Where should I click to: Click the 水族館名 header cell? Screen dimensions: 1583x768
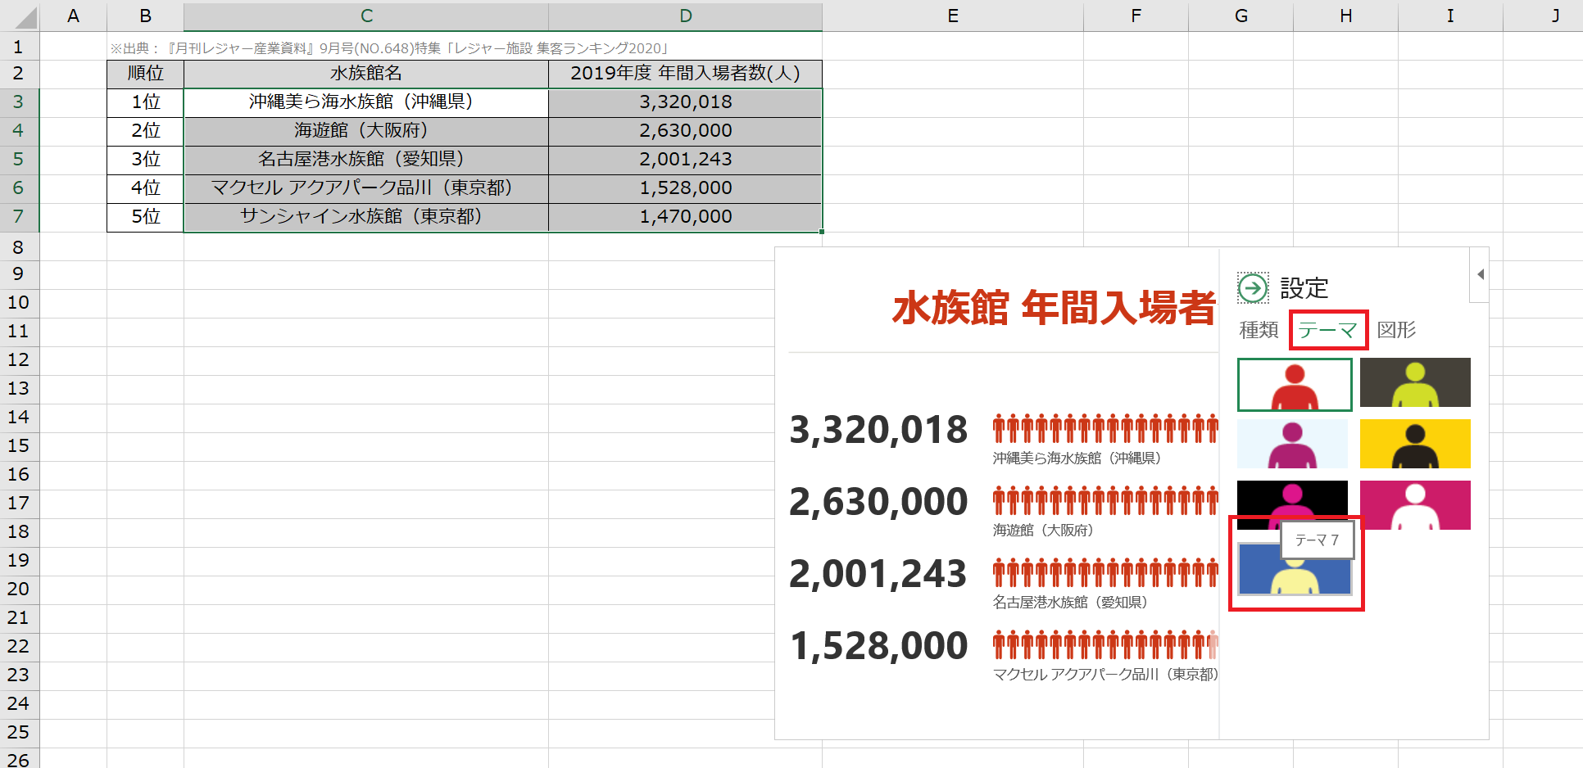[x=366, y=74]
